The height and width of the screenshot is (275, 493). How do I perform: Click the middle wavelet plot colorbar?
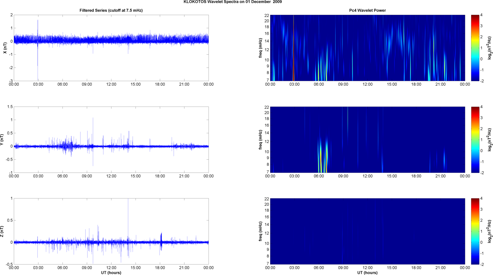pyautogui.click(x=475, y=140)
